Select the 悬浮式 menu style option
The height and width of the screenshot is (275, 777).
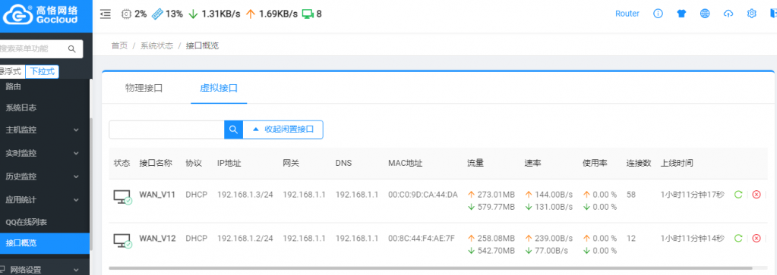tap(11, 72)
